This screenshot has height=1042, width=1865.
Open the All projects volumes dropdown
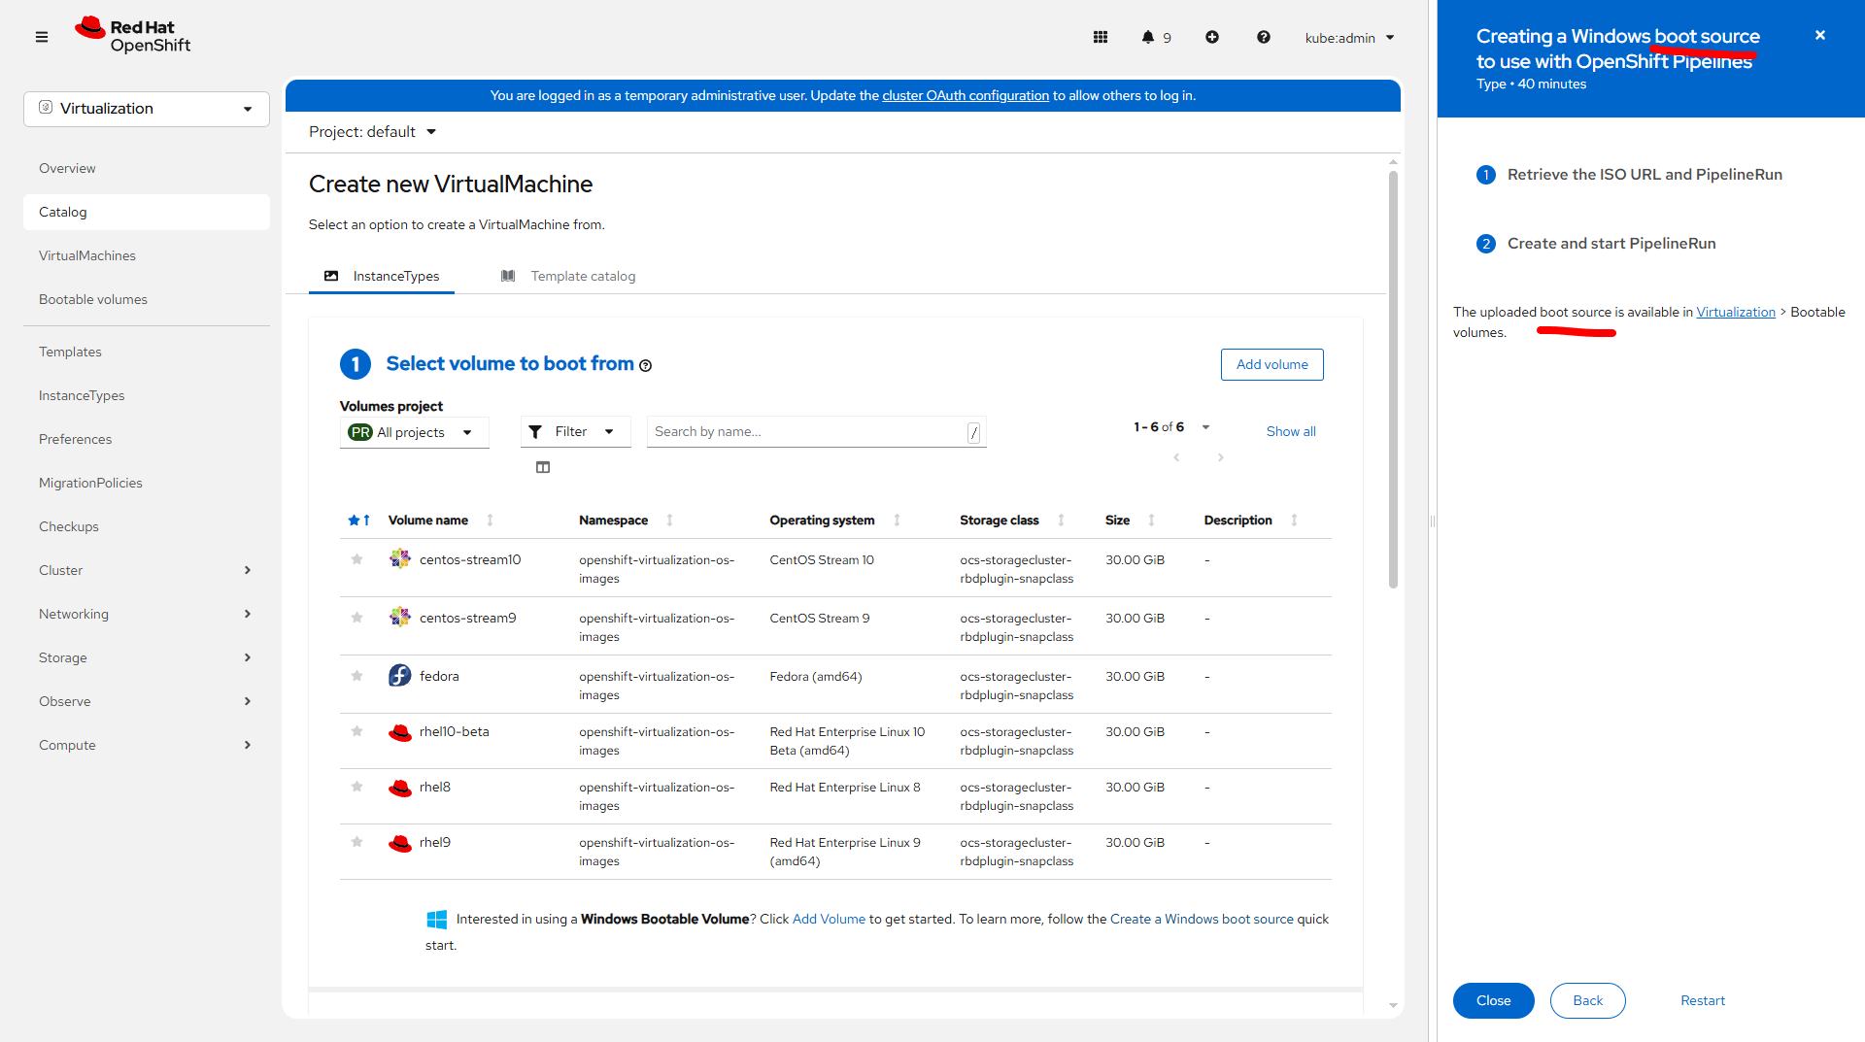pos(412,432)
